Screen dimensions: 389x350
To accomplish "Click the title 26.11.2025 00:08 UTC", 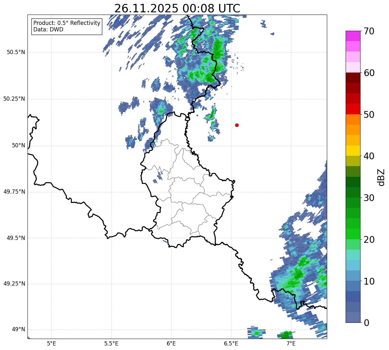I will (177, 8).
